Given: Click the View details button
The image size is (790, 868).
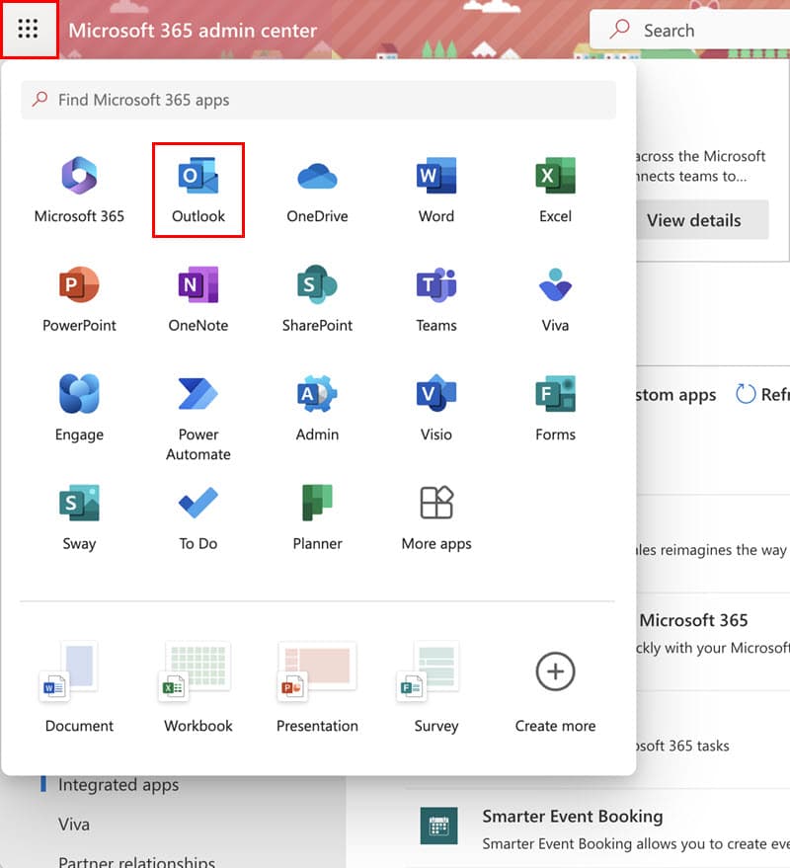Looking at the screenshot, I should [701, 220].
